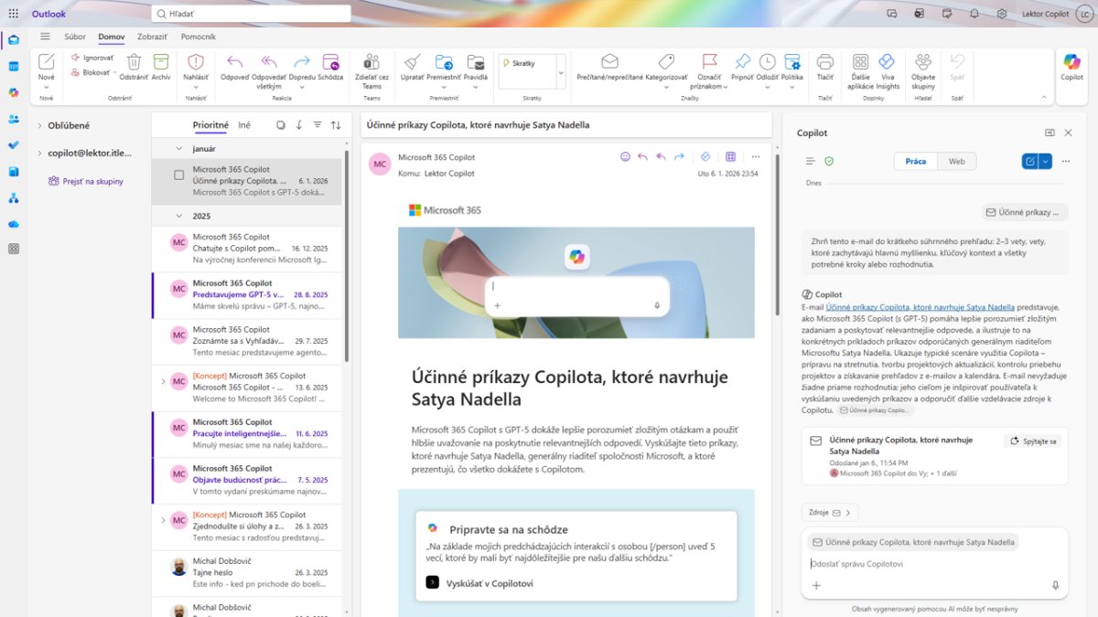Toggle the navigation pane hamburger button
Image resolution: width=1098 pixels, height=617 pixels.
45,37
